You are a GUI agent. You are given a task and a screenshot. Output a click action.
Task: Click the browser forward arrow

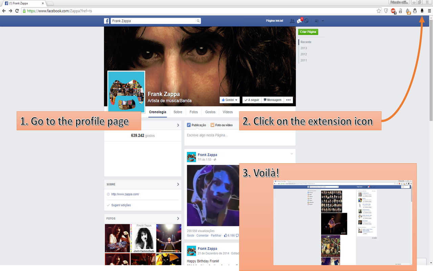[10, 11]
